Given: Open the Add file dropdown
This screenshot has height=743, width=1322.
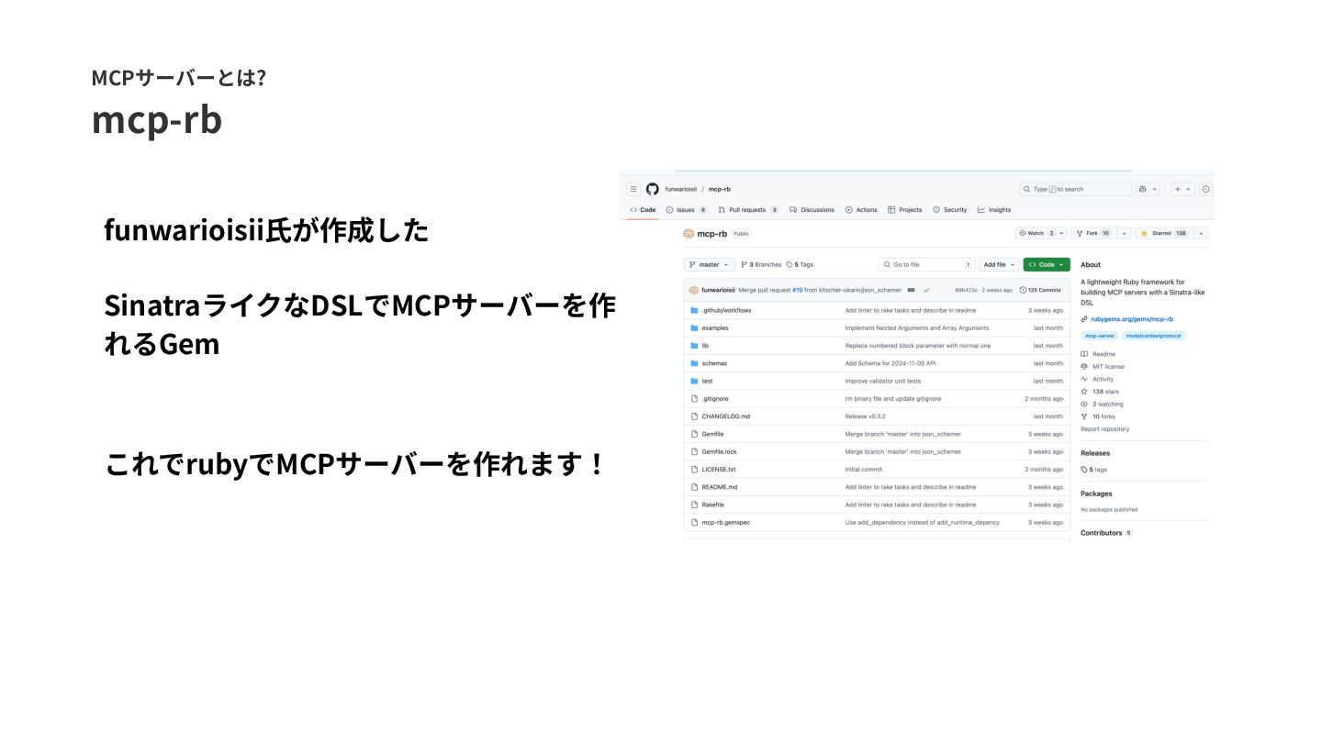Looking at the screenshot, I should [999, 264].
